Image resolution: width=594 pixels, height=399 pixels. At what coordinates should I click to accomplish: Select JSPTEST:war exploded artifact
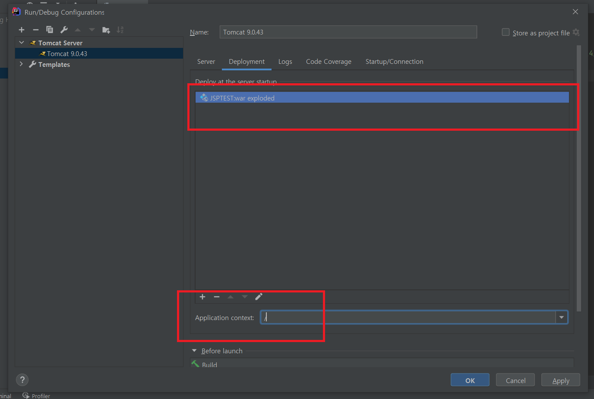pos(382,98)
